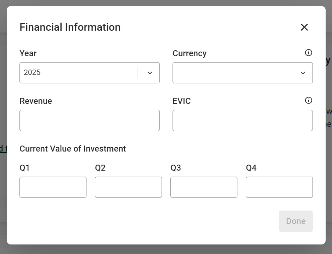Close the Financial Information dialog
This screenshot has width=332, height=254.
click(304, 27)
